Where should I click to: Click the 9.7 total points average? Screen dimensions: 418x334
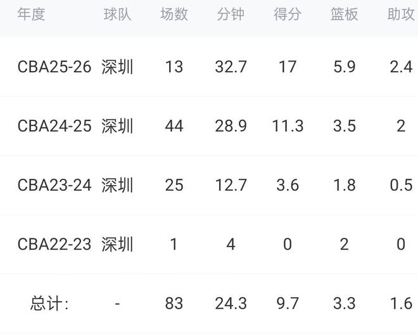[288, 304]
